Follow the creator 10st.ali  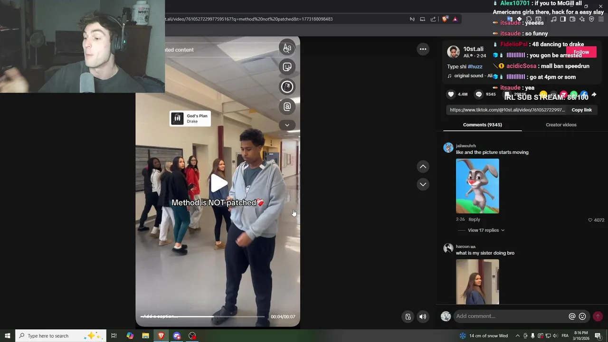point(581,52)
